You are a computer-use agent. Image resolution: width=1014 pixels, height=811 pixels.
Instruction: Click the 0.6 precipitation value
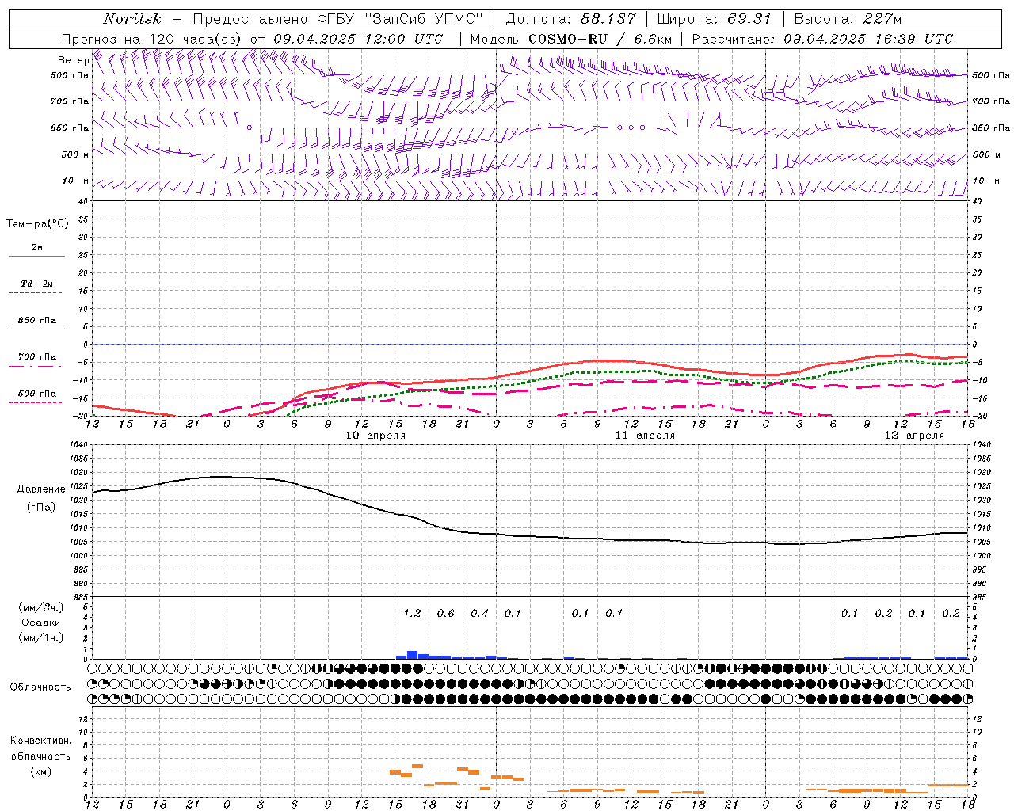click(x=446, y=613)
